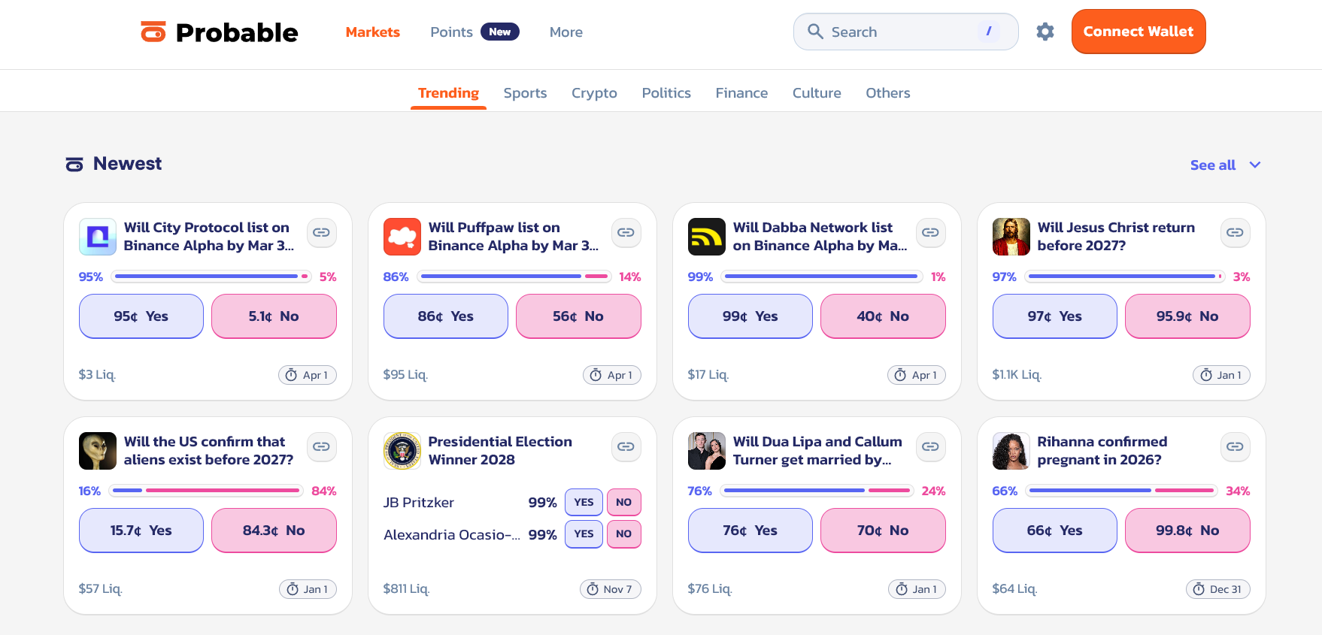Click link icon on Jesus Christ market
Image resolution: width=1322 pixels, height=635 pixels.
1235,233
